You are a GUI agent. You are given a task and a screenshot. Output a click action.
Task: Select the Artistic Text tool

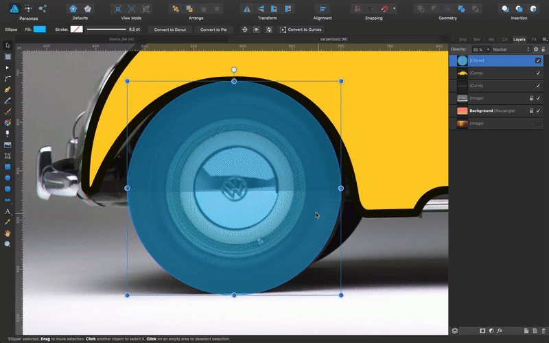[x=8, y=211]
